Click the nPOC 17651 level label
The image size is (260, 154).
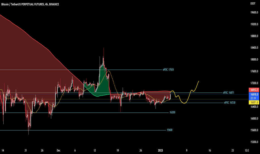[x=168, y=70]
